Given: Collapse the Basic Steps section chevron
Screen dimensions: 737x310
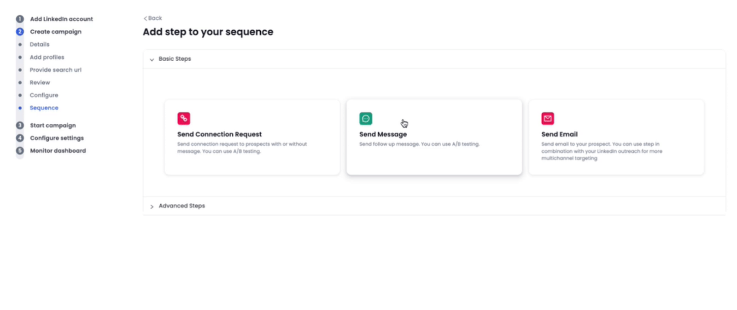Looking at the screenshot, I should point(152,59).
